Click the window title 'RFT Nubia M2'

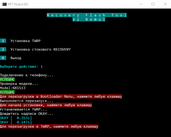pyautogui.click(x=18, y=4)
